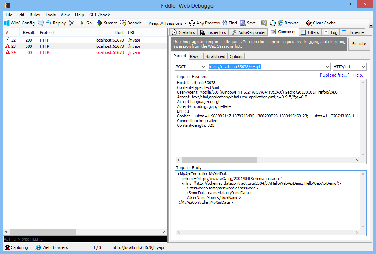The image size is (376, 254).
Task: Click the Request Headers horizontal scrollbar thumb
Action: click(x=219, y=160)
